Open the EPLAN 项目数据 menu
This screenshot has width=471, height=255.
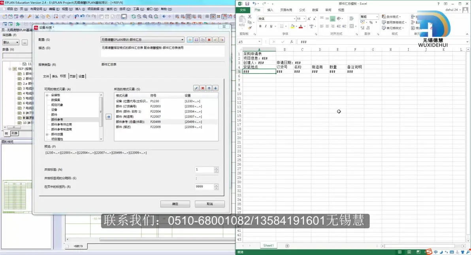coord(96,9)
